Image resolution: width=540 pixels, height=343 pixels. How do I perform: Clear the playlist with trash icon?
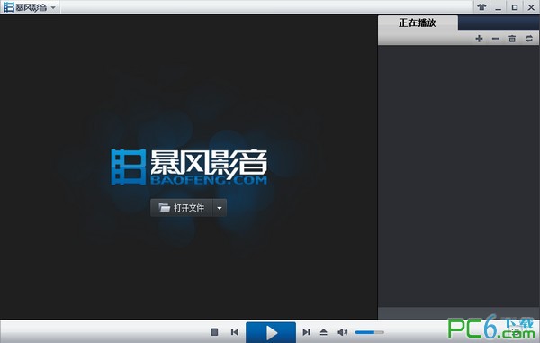[x=512, y=38]
